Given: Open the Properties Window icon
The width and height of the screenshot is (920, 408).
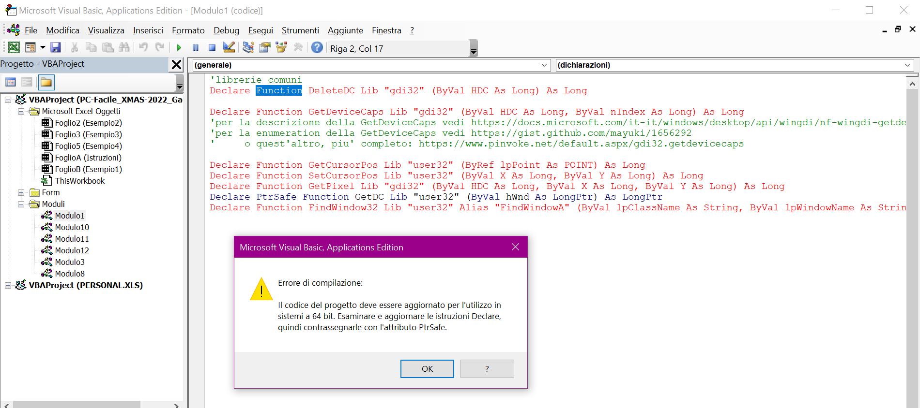Looking at the screenshot, I should pyautogui.click(x=265, y=47).
